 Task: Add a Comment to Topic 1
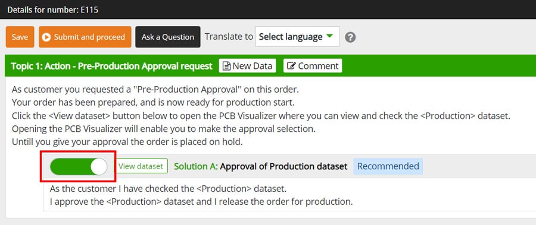click(x=313, y=66)
